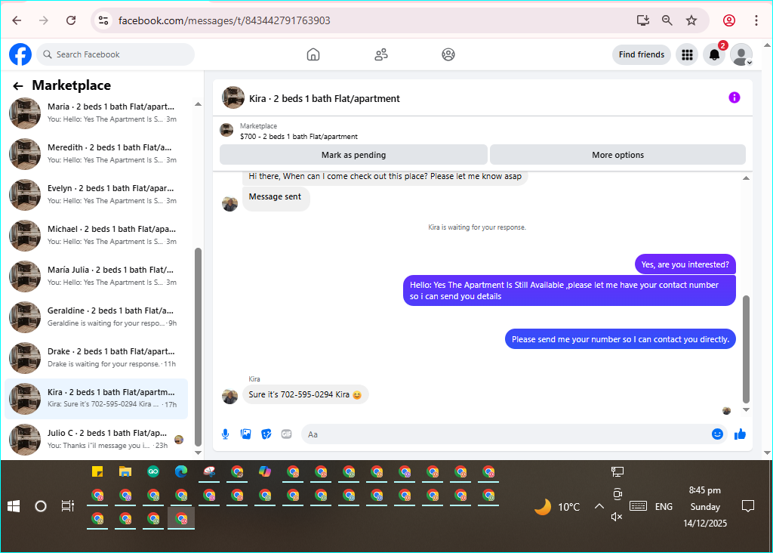Go back using the Marketplace arrow

pos(18,86)
